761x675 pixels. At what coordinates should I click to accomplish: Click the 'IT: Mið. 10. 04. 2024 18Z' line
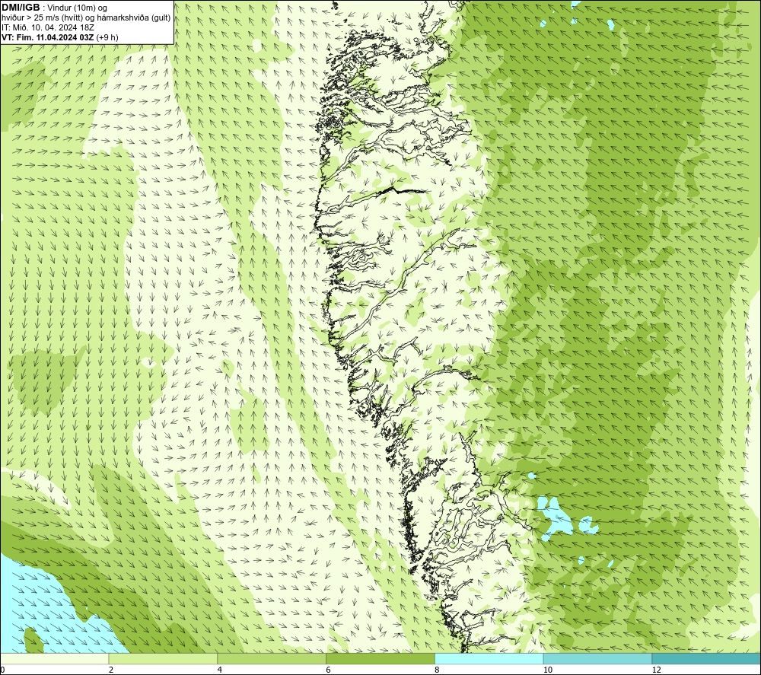coord(47,27)
